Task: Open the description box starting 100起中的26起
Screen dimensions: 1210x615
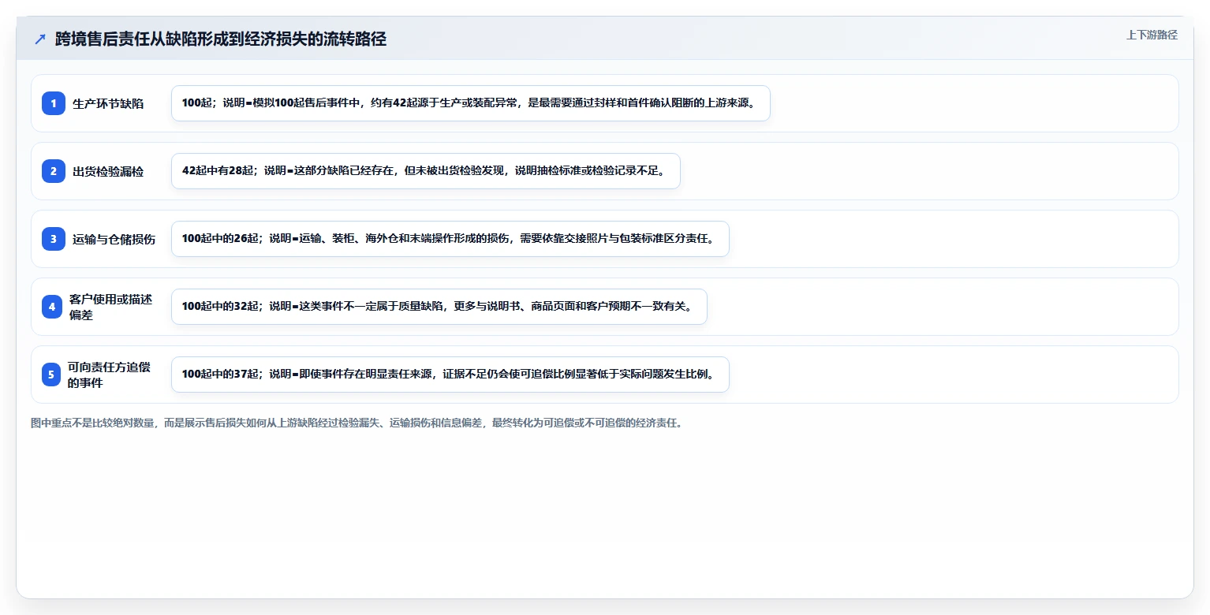Action: pyautogui.click(x=450, y=239)
